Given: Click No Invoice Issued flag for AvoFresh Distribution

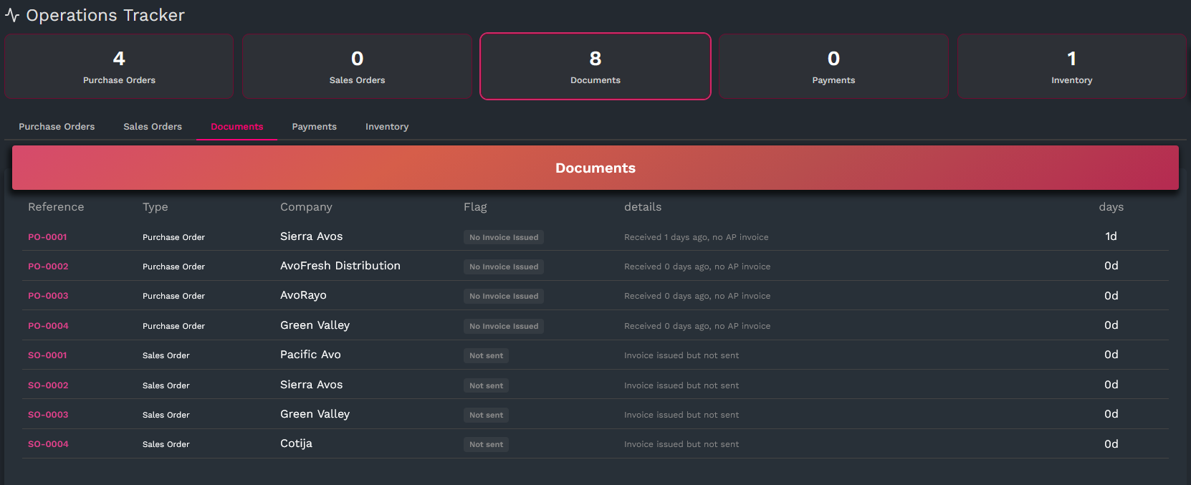Looking at the screenshot, I should (504, 266).
